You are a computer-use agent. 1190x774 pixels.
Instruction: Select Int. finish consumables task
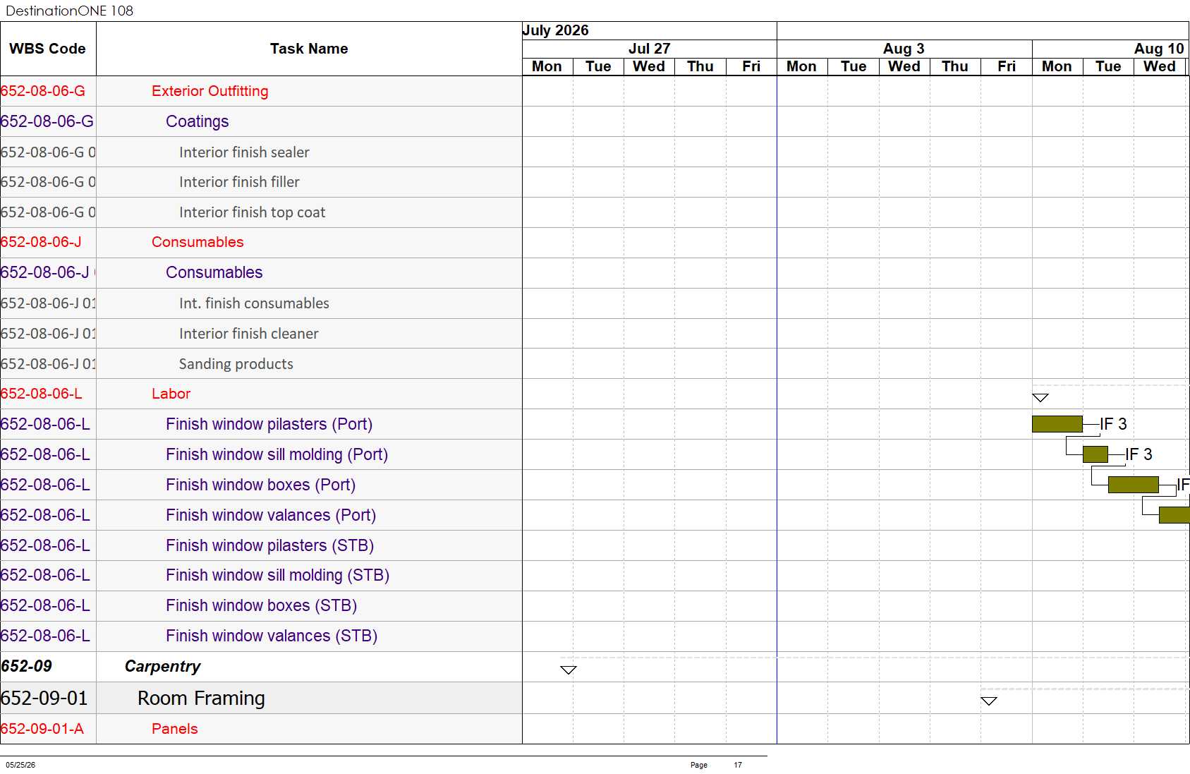tap(254, 303)
